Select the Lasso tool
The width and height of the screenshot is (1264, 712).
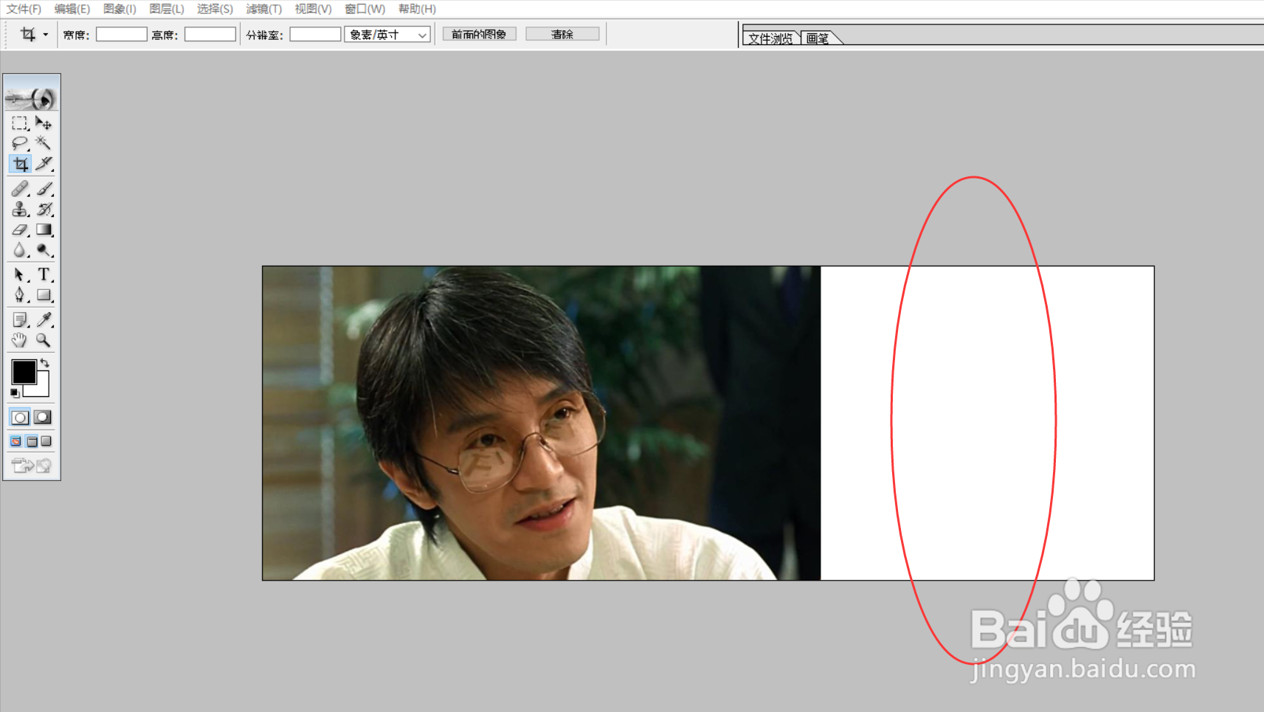(20, 143)
